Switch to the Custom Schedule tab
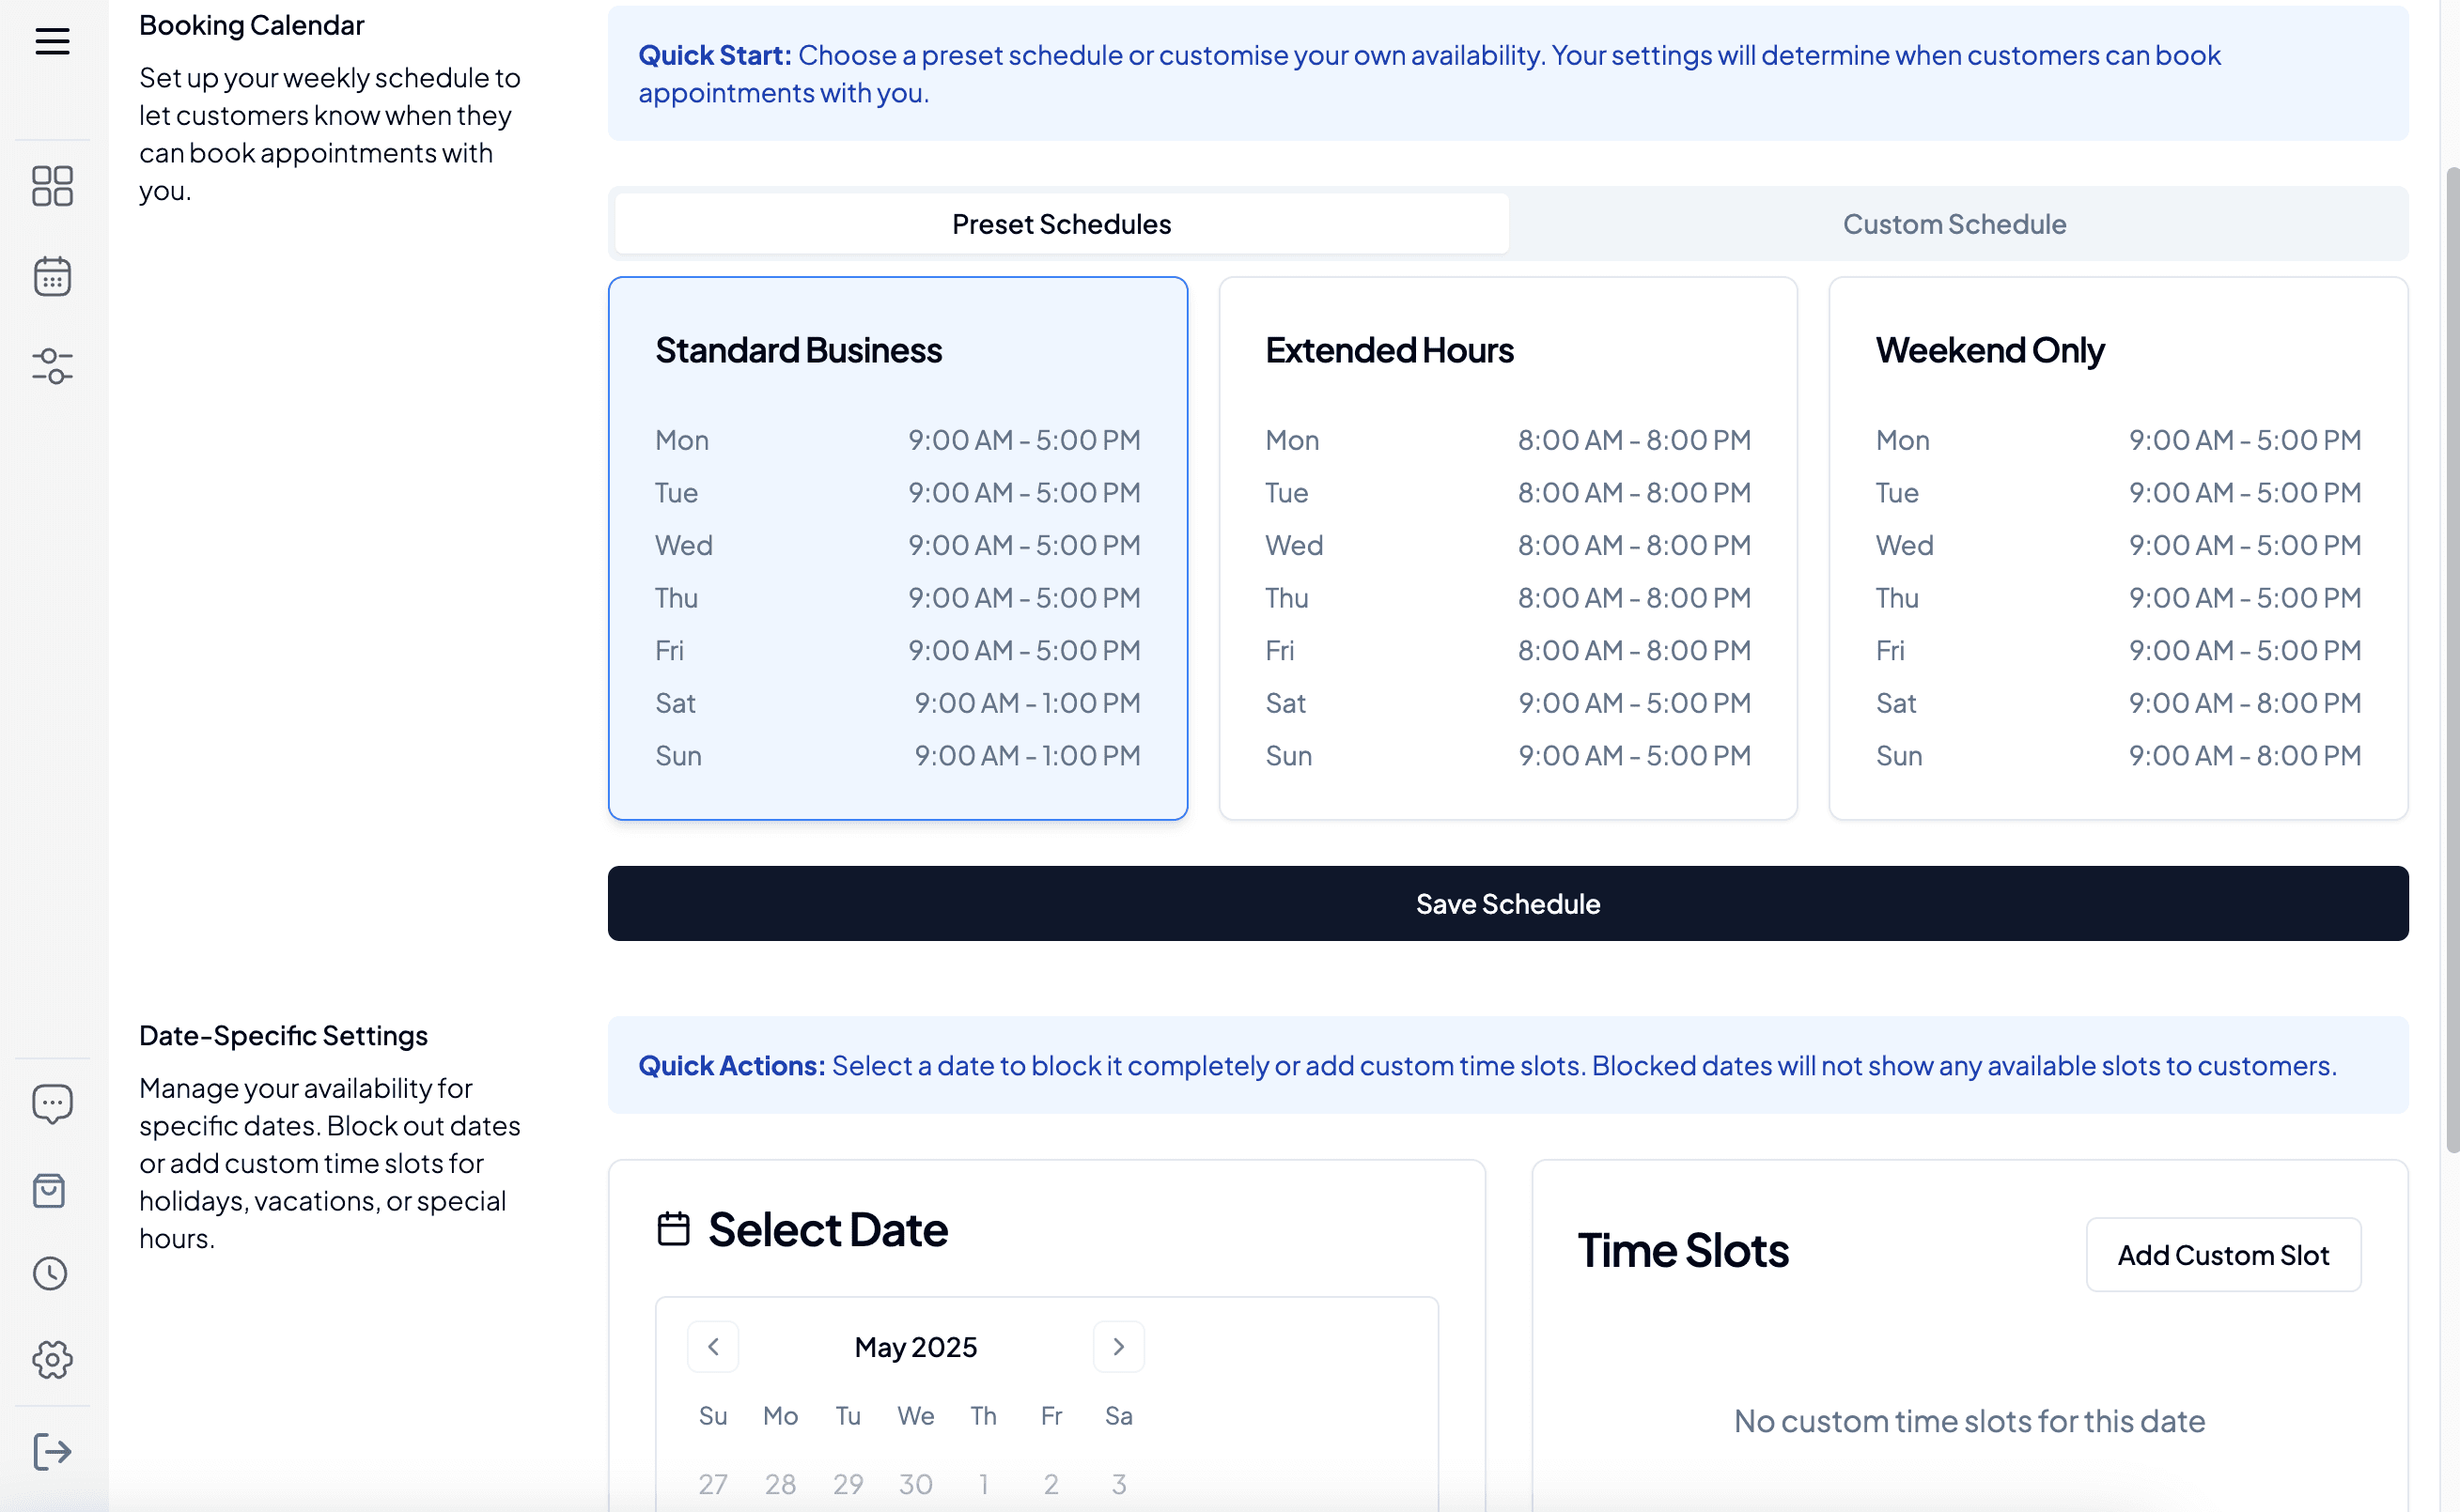This screenshot has width=2460, height=1512. (x=1954, y=223)
